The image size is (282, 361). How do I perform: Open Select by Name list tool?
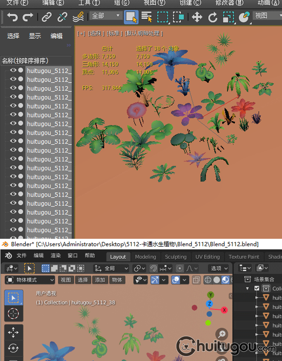(x=146, y=17)
